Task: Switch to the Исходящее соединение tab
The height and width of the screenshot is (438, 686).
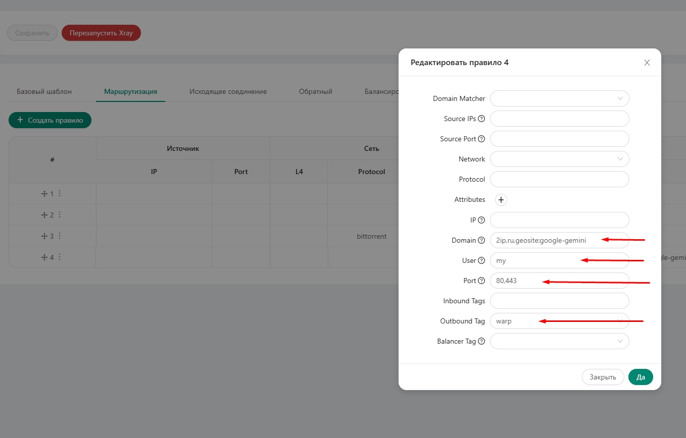Action: pyautogui.click(x=228, y=91)
